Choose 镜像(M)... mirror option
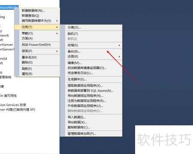This screenshot has width=193, height=154. pyautogui.click(x=75, y=63)
